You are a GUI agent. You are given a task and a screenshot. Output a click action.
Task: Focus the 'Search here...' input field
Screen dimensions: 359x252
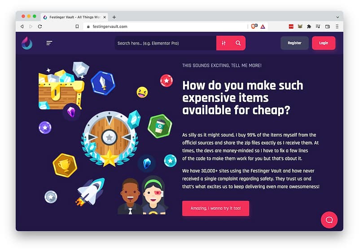tap(166, 43)
